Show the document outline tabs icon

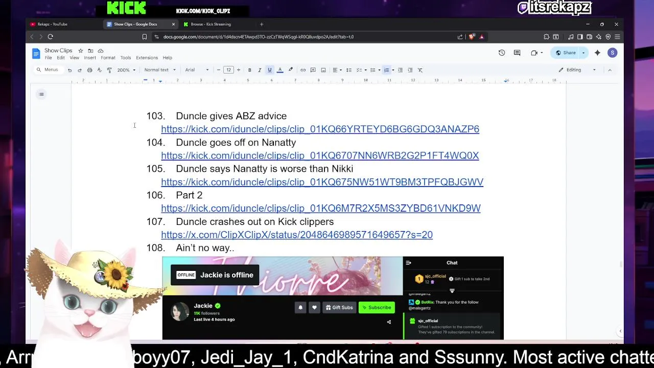coord(41,94)
